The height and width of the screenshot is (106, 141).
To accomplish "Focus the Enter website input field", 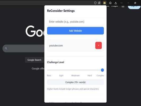I will pyautogui.click(x=75, y=22).
